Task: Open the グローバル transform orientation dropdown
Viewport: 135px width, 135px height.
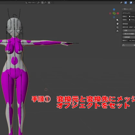Action: (x=31, y=3)
